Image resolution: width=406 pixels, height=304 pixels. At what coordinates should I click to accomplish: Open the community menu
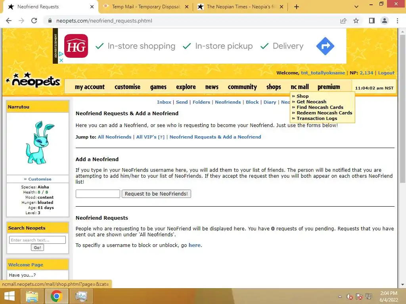tap(242, 87)
